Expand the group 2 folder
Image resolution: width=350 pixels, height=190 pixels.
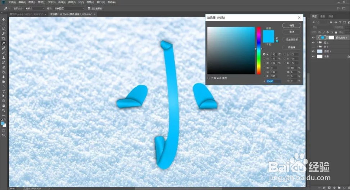coord(317,42)
